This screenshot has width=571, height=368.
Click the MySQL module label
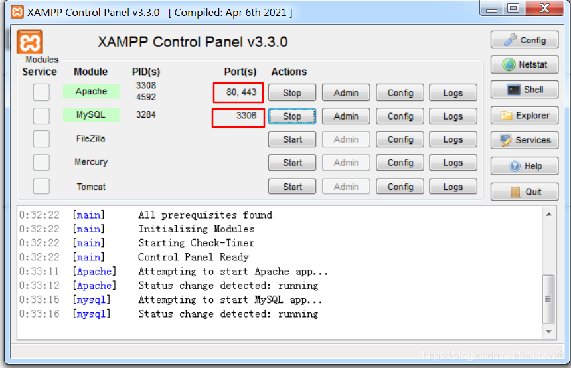(91, 115)
